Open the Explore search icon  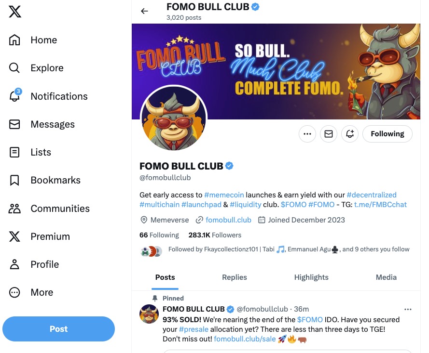coord(15,68)
